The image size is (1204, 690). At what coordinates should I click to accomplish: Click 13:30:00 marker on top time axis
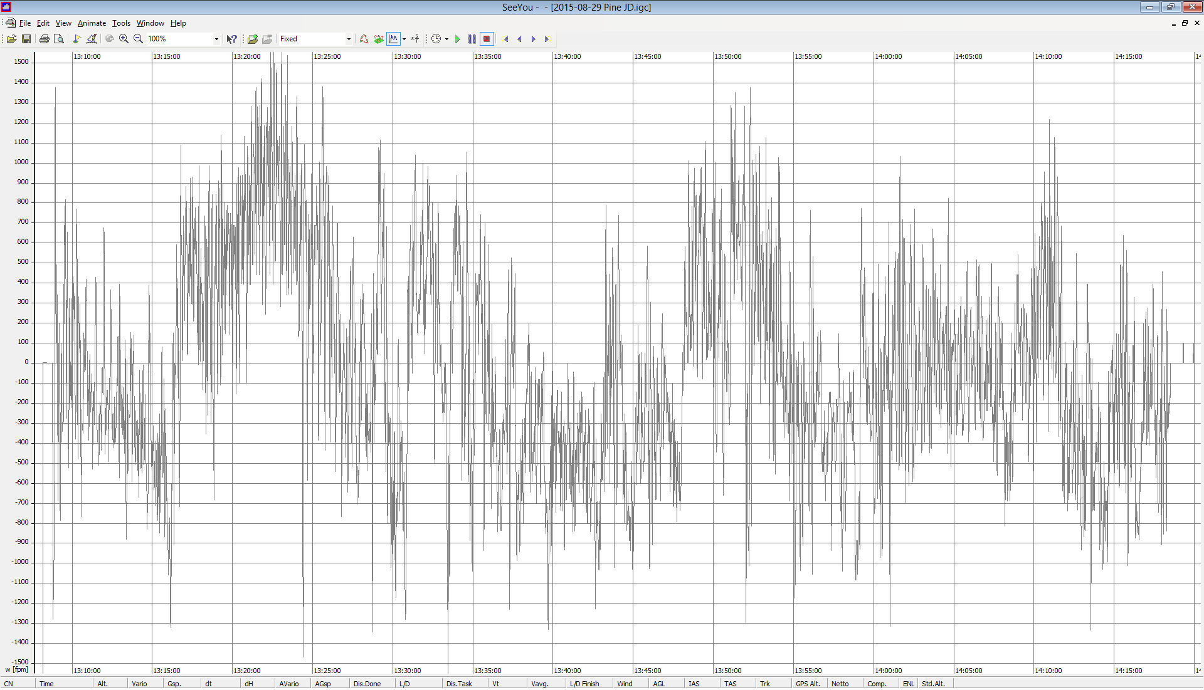pos(407,56)
